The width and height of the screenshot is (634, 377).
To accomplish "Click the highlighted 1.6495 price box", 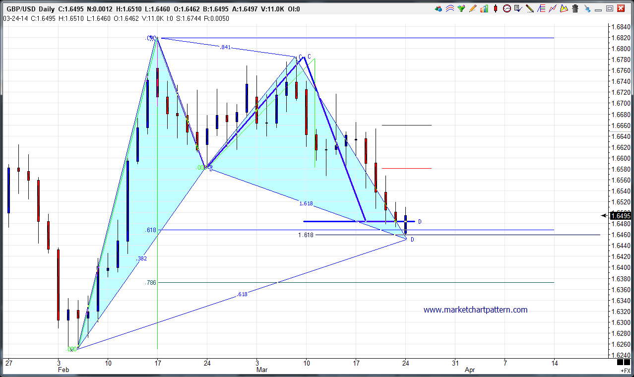I will (620, 215).
